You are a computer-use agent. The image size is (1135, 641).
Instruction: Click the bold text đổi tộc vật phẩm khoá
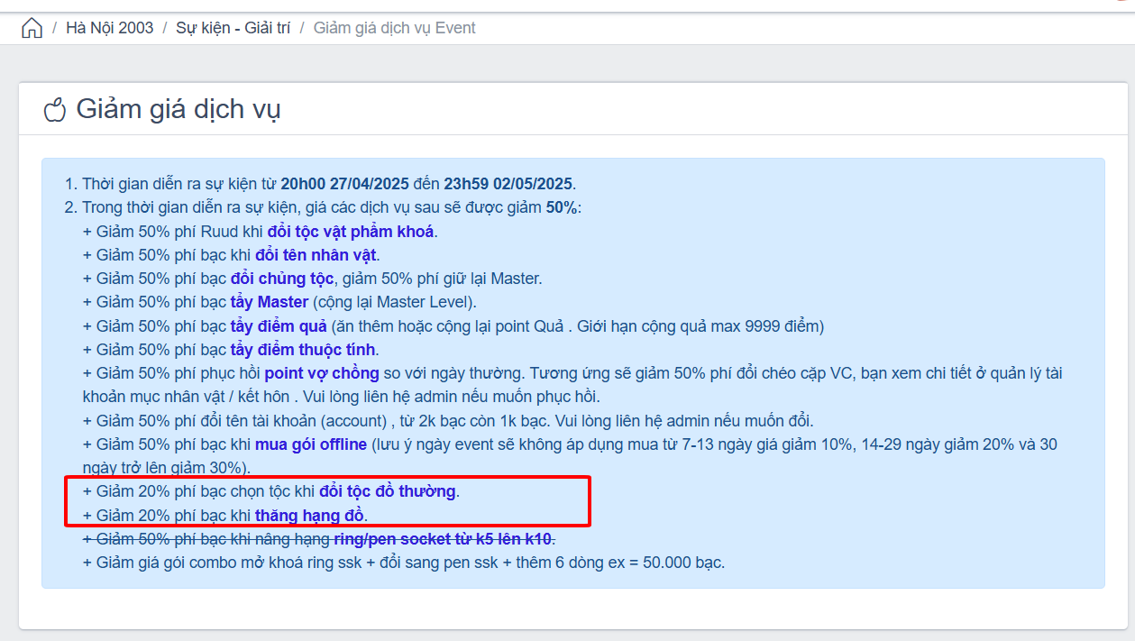351,231
